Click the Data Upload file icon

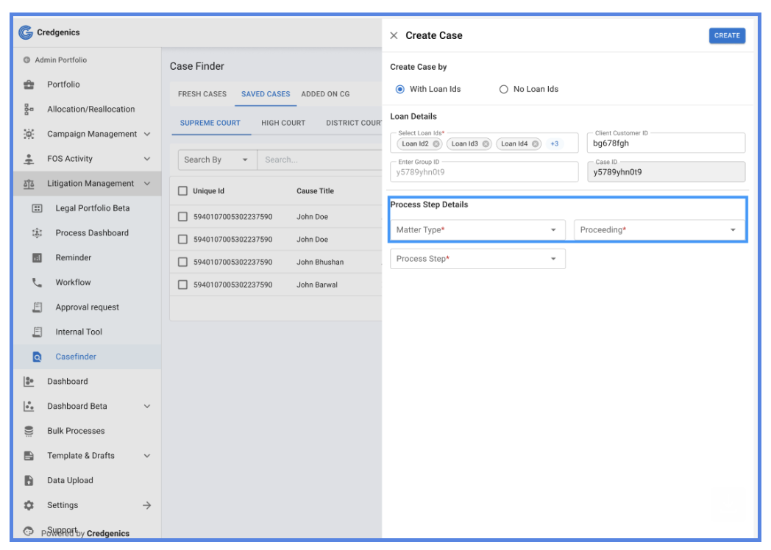(29, 480)
